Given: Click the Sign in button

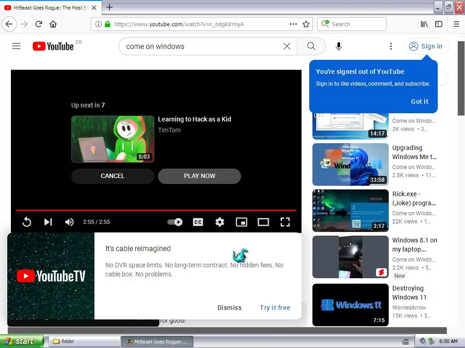Looking at the screenshot, I should tap(426, 46).
